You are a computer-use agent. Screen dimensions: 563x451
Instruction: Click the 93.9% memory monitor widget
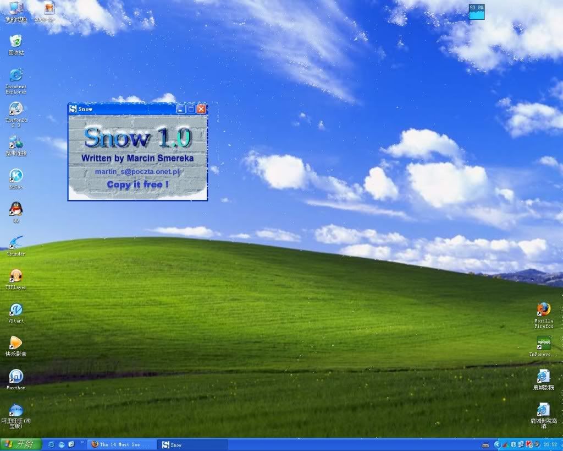(x=477, y=12)
